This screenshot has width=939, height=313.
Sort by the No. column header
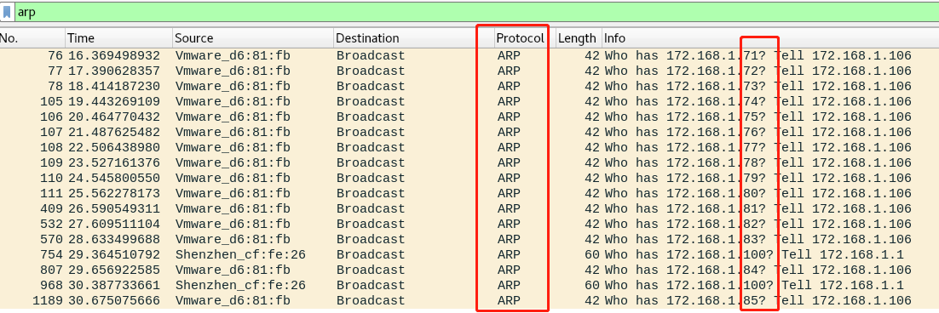(x=32, y=38)
